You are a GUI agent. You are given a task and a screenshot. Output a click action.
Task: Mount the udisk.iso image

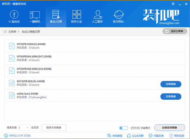[171, 97]
